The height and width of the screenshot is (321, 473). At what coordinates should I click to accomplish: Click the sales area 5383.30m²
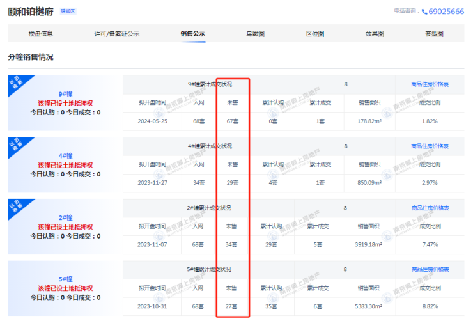(368, 306)
